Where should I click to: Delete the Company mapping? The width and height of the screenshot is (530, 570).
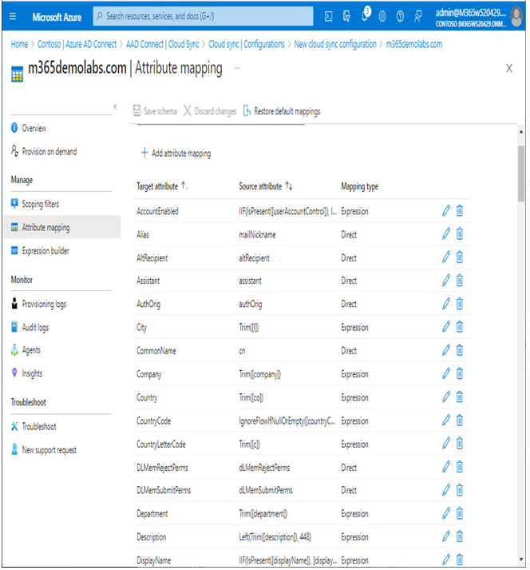click(460, 373)
